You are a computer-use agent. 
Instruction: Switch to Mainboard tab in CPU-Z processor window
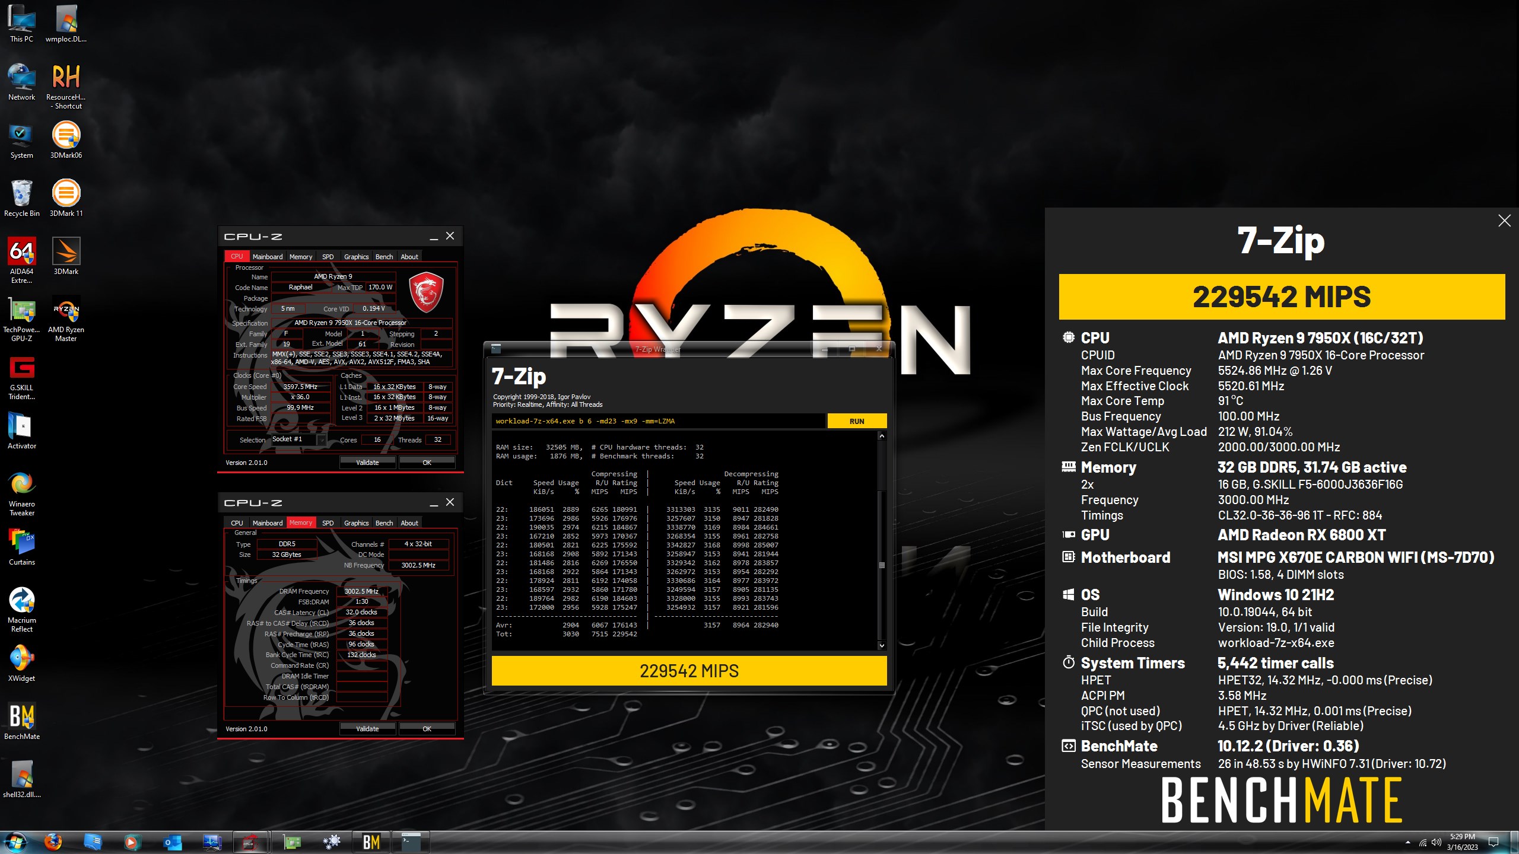pos(267,257)
